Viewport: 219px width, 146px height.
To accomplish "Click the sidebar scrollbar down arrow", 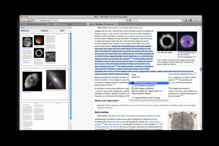I will pos(70,129).
